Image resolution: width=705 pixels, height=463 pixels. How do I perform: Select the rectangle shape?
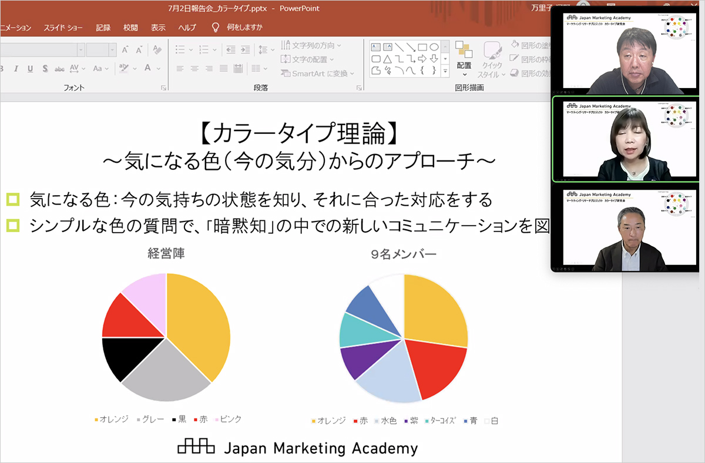(422, 47)
